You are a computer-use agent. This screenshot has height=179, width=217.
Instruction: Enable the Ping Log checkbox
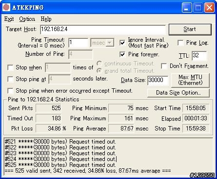pos(180,43)
